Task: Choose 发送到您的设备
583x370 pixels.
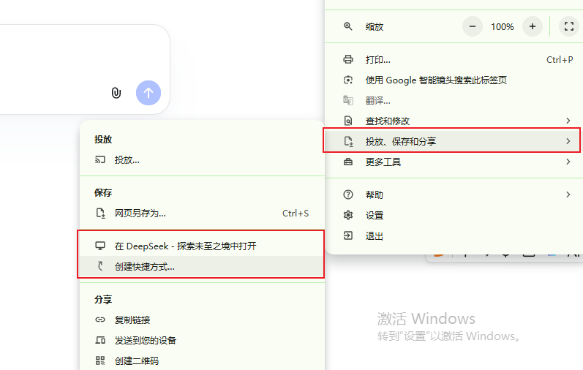Action: [x=203, y=340]
